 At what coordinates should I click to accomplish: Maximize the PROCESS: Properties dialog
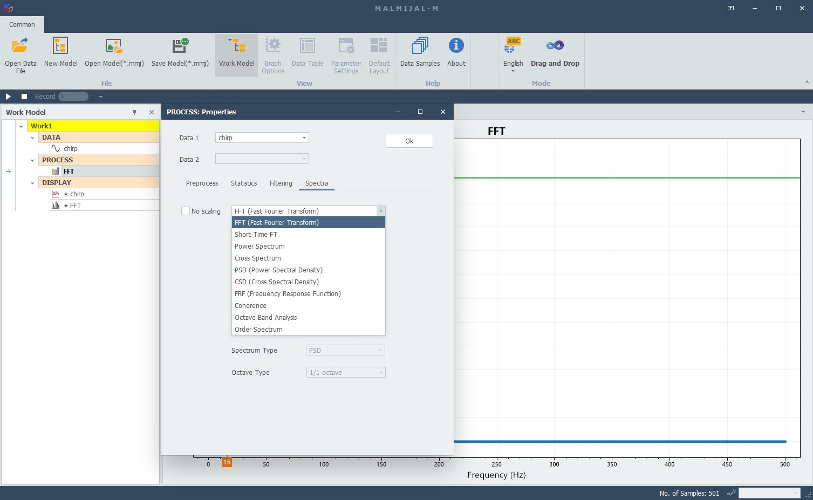[x=420, y=112]
